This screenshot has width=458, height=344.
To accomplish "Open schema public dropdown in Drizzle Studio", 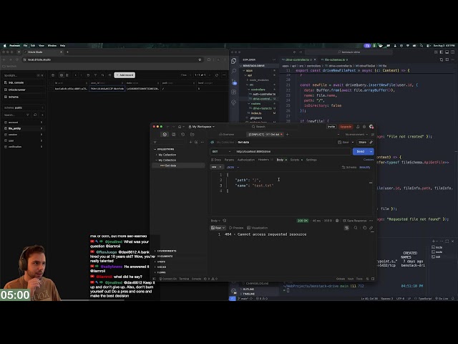I will pyautogui.click(x=24, y=107).
